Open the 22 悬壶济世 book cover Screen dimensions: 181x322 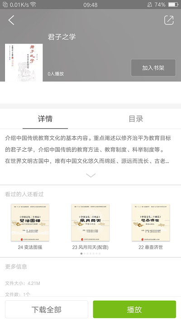(x=151, y=223)
